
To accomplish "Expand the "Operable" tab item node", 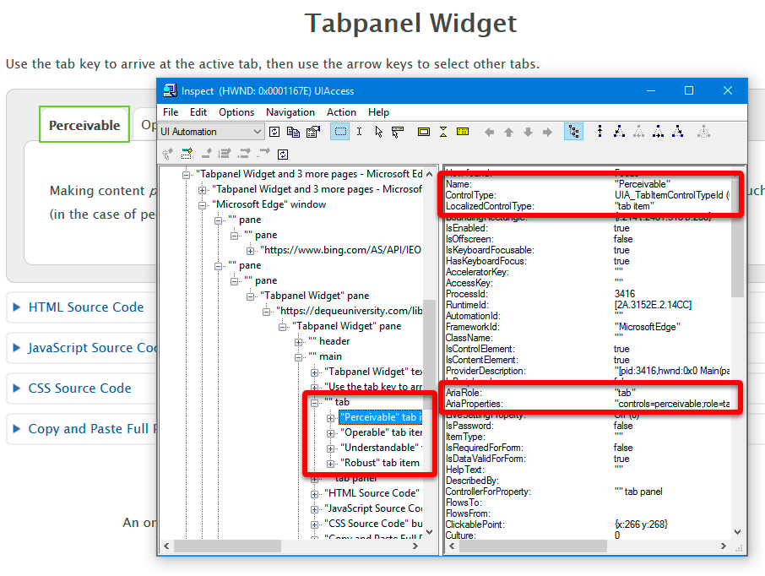I will coord(331,432).
